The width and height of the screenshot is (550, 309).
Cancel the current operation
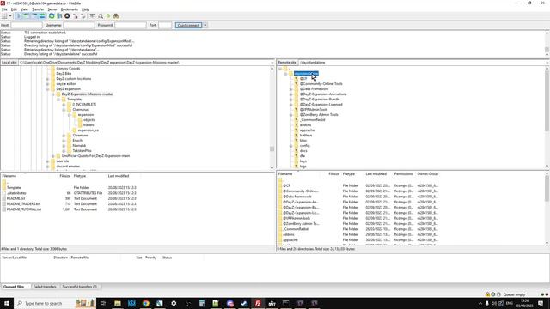click(67, 16)
